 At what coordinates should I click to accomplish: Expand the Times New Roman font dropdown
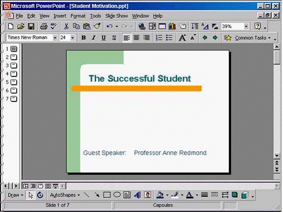pos(55,38)
